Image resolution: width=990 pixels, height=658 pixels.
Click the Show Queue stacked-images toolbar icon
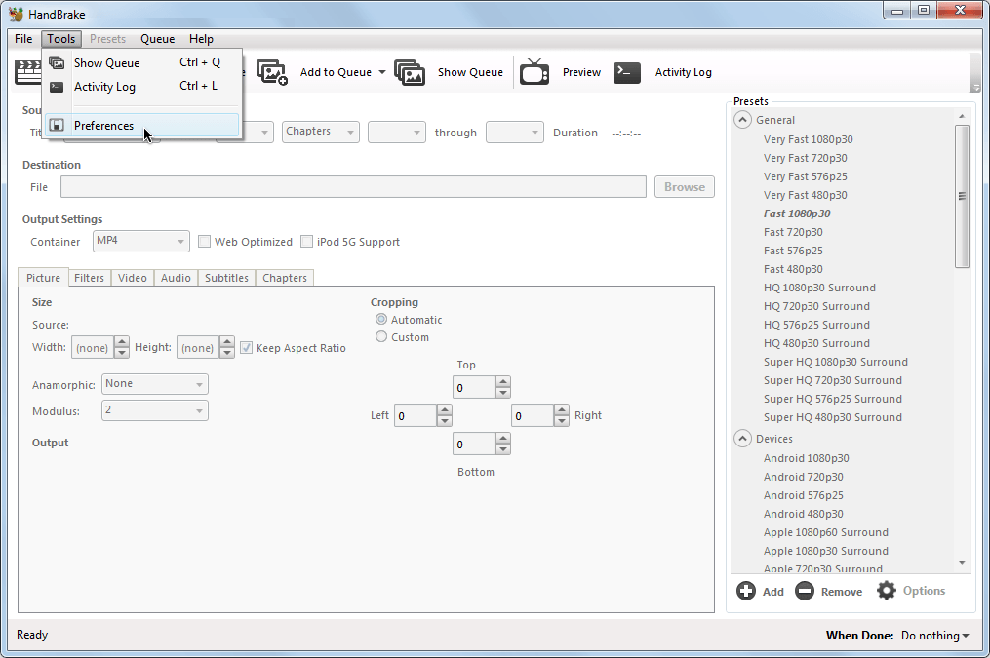tap(410, 72)
